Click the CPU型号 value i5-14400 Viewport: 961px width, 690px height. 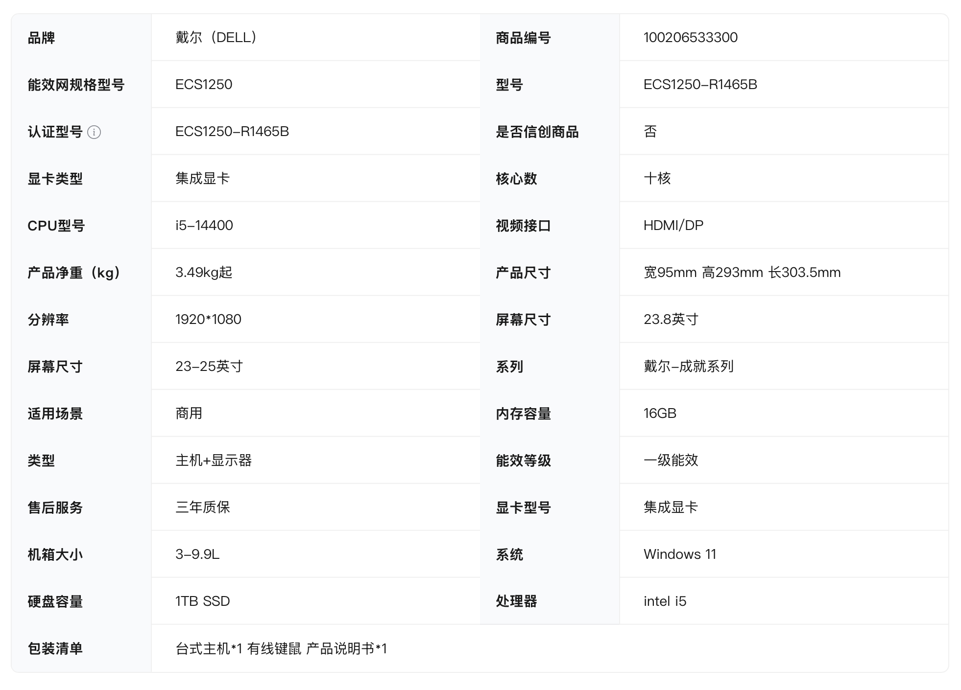point(204,225)
